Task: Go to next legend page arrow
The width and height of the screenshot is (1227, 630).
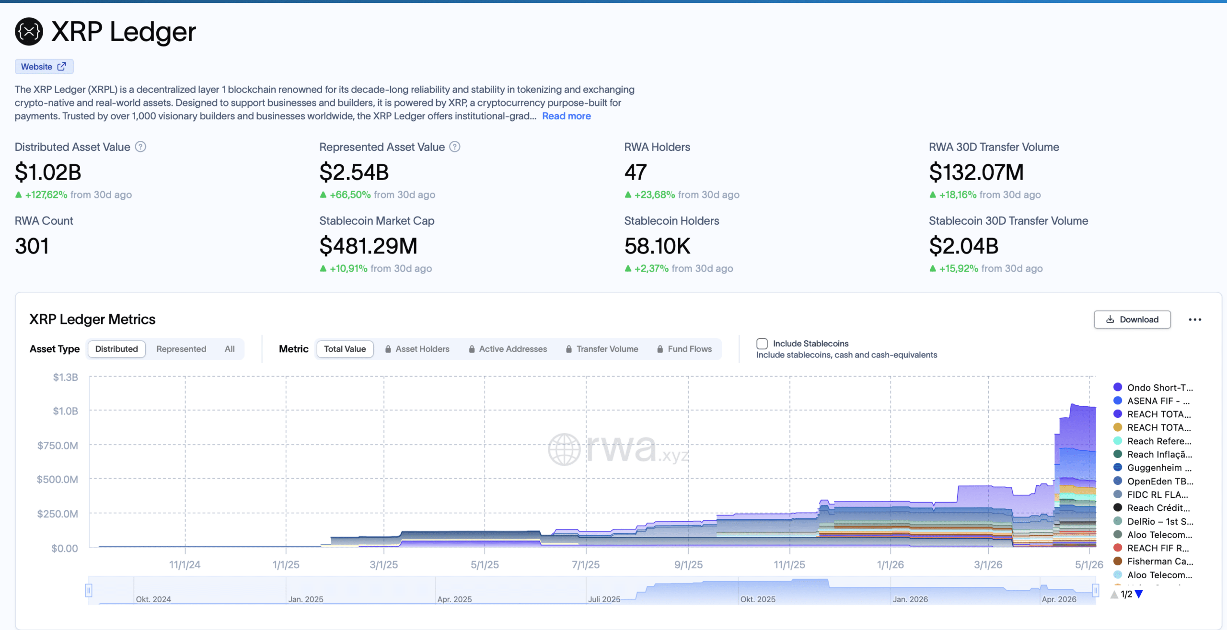Action: [x=1139, y=594]
